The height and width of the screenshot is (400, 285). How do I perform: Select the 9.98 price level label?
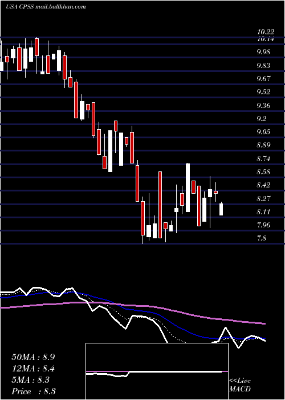(263, 52)
